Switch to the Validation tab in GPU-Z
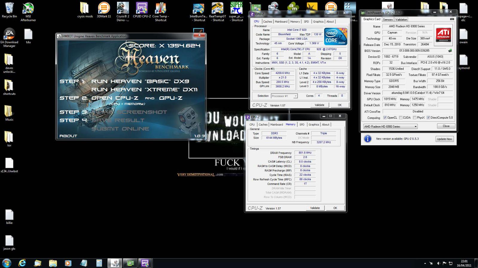 [401, 19]
